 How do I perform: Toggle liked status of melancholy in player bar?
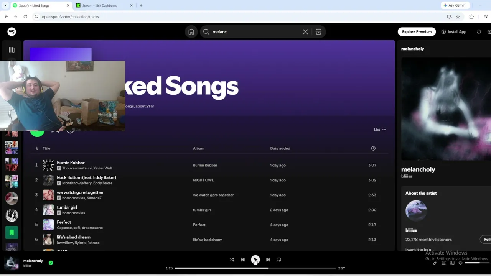pyautogui.click(x=51, y=263)
